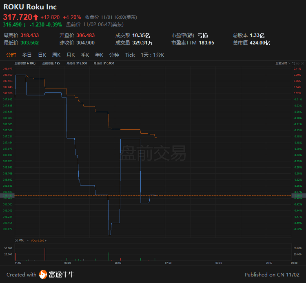Viewport: 306px width, 283px height.
Task: Click the +4.20% change percentage
Action: point(72,18)
